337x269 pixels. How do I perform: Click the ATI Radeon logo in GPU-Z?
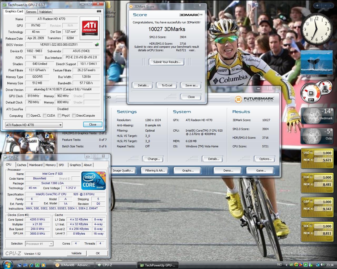tap(90, 28)
